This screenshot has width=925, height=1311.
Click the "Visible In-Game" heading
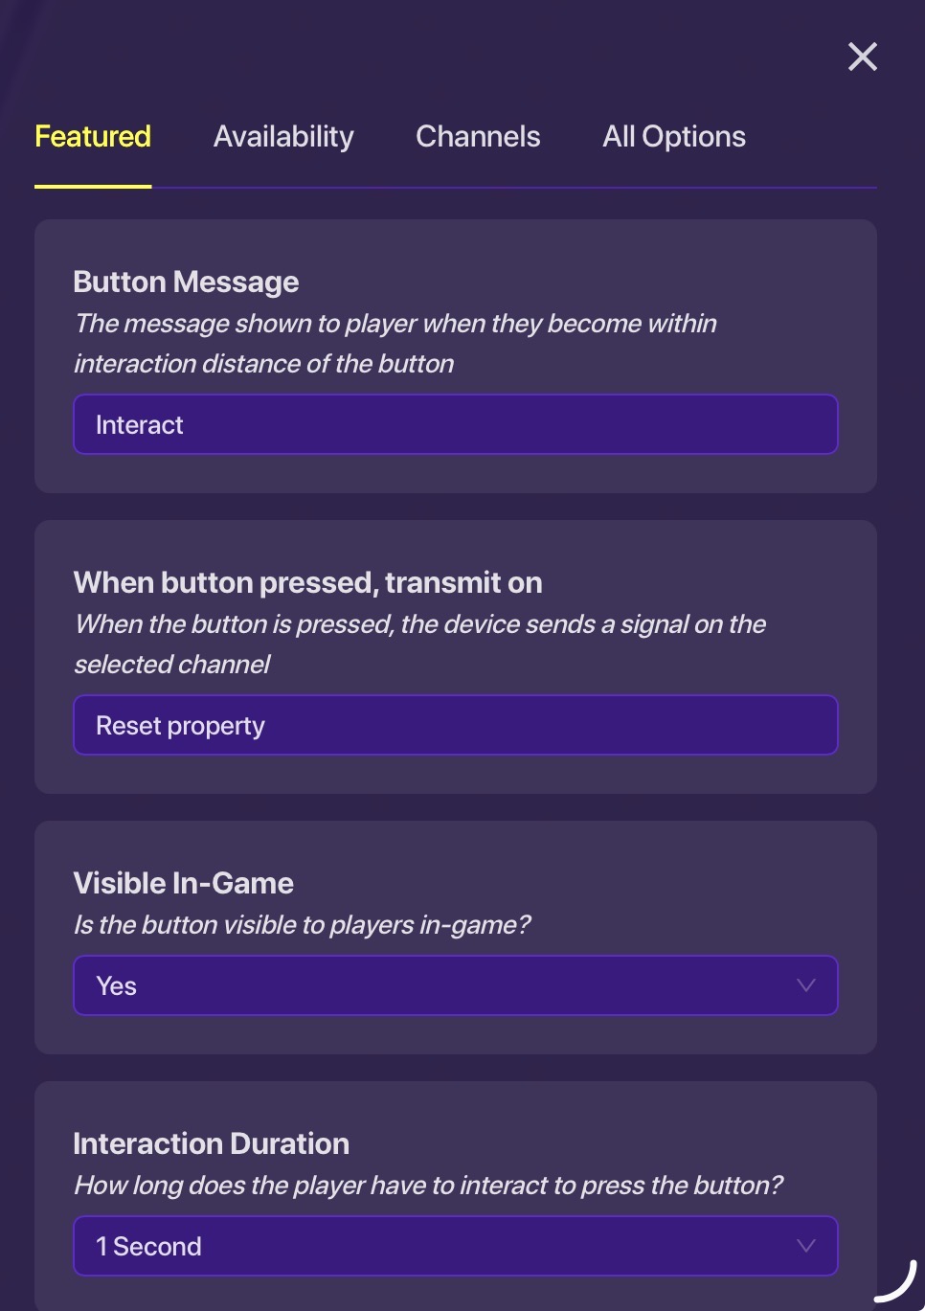(x=183, y=884)
